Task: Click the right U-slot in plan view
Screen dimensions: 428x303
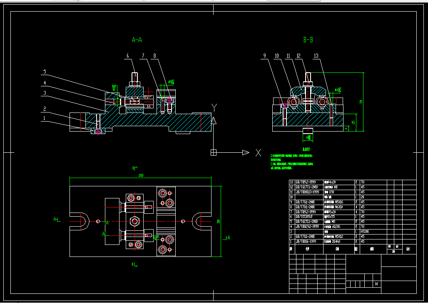Action: (202, 221)
